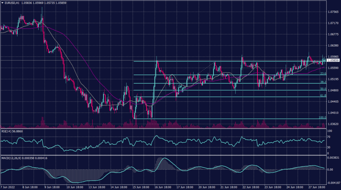This screenshot has width=341, height=190.
Task: Click the 38.2 Fibonacci level label
Action: [x=322, y=82]
